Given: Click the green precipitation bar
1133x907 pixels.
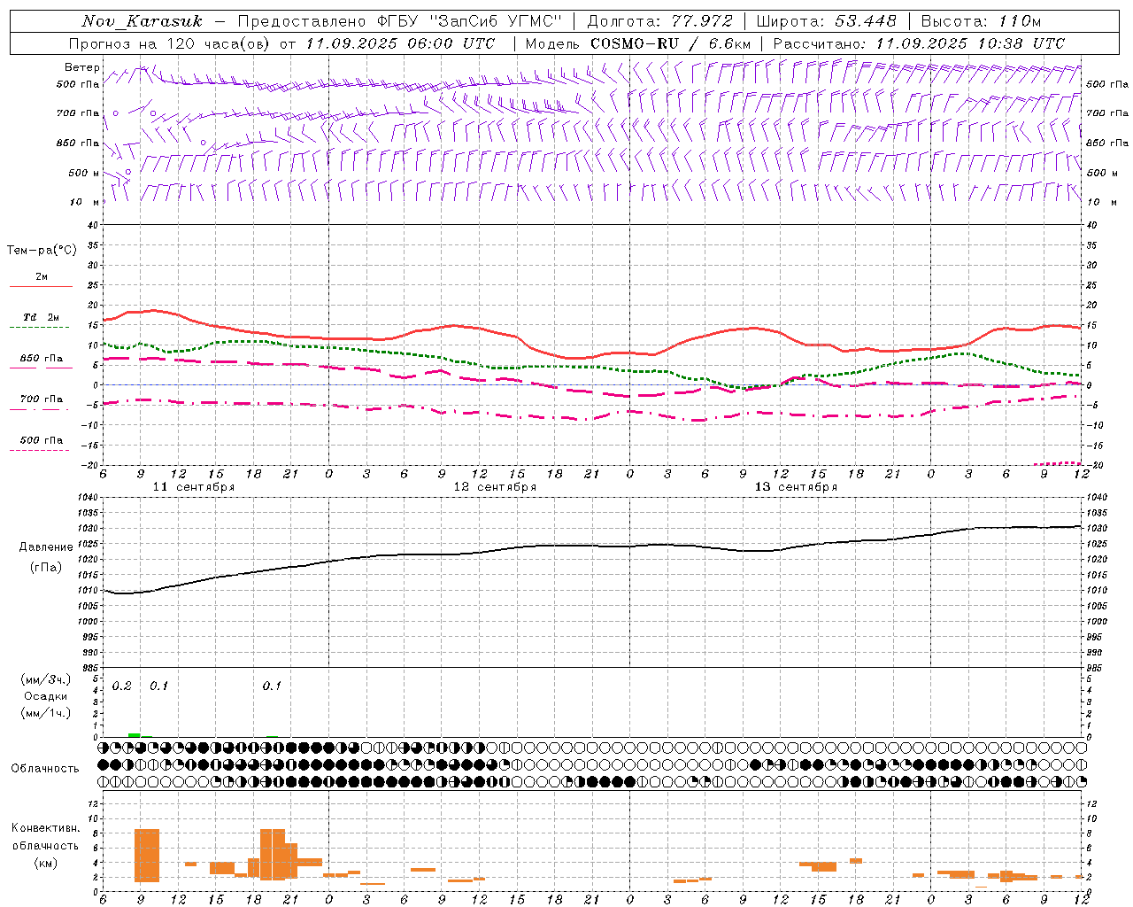Looking at the screenshot, I should [134, 735].
